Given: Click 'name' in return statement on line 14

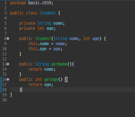Looking at the screenshot, I should 49,69.
